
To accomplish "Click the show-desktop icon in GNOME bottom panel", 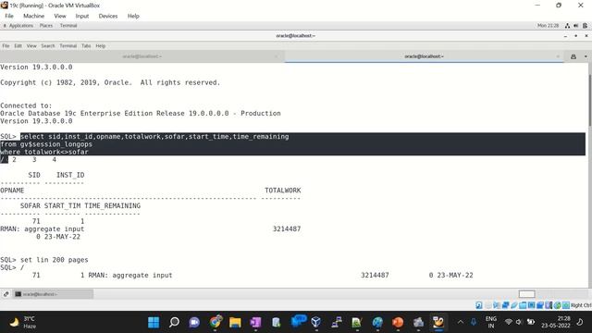I will [6, 294].
